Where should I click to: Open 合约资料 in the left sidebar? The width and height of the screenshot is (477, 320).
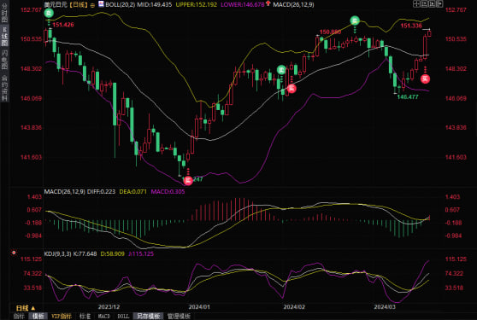coord(4,88)
